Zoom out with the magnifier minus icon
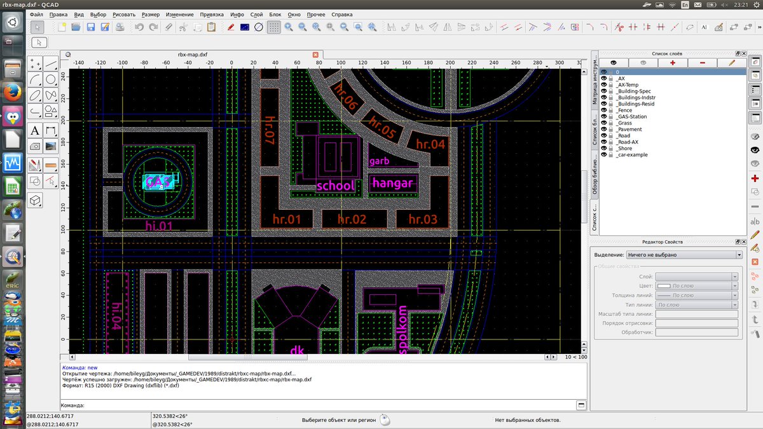Viewport: 763px width, 429px height. [x=303, y=27]
